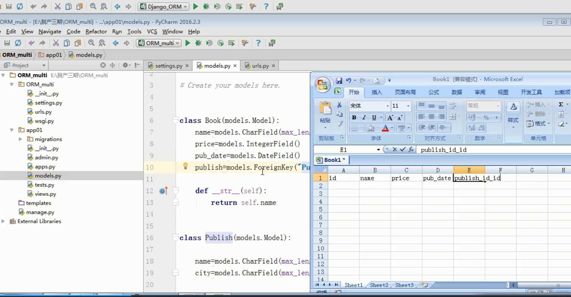Expand the migrations folder
The height and width of the screenshot is (297, 571).
click(x=20, y=139)
